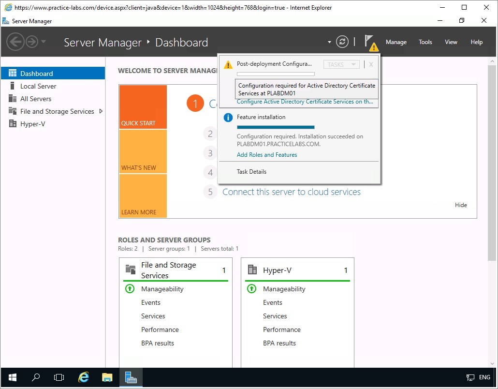This screenshot has width=498, height=389.
Task: Click the Post-deployment configuration progress bar
Action: click(276, 74)
